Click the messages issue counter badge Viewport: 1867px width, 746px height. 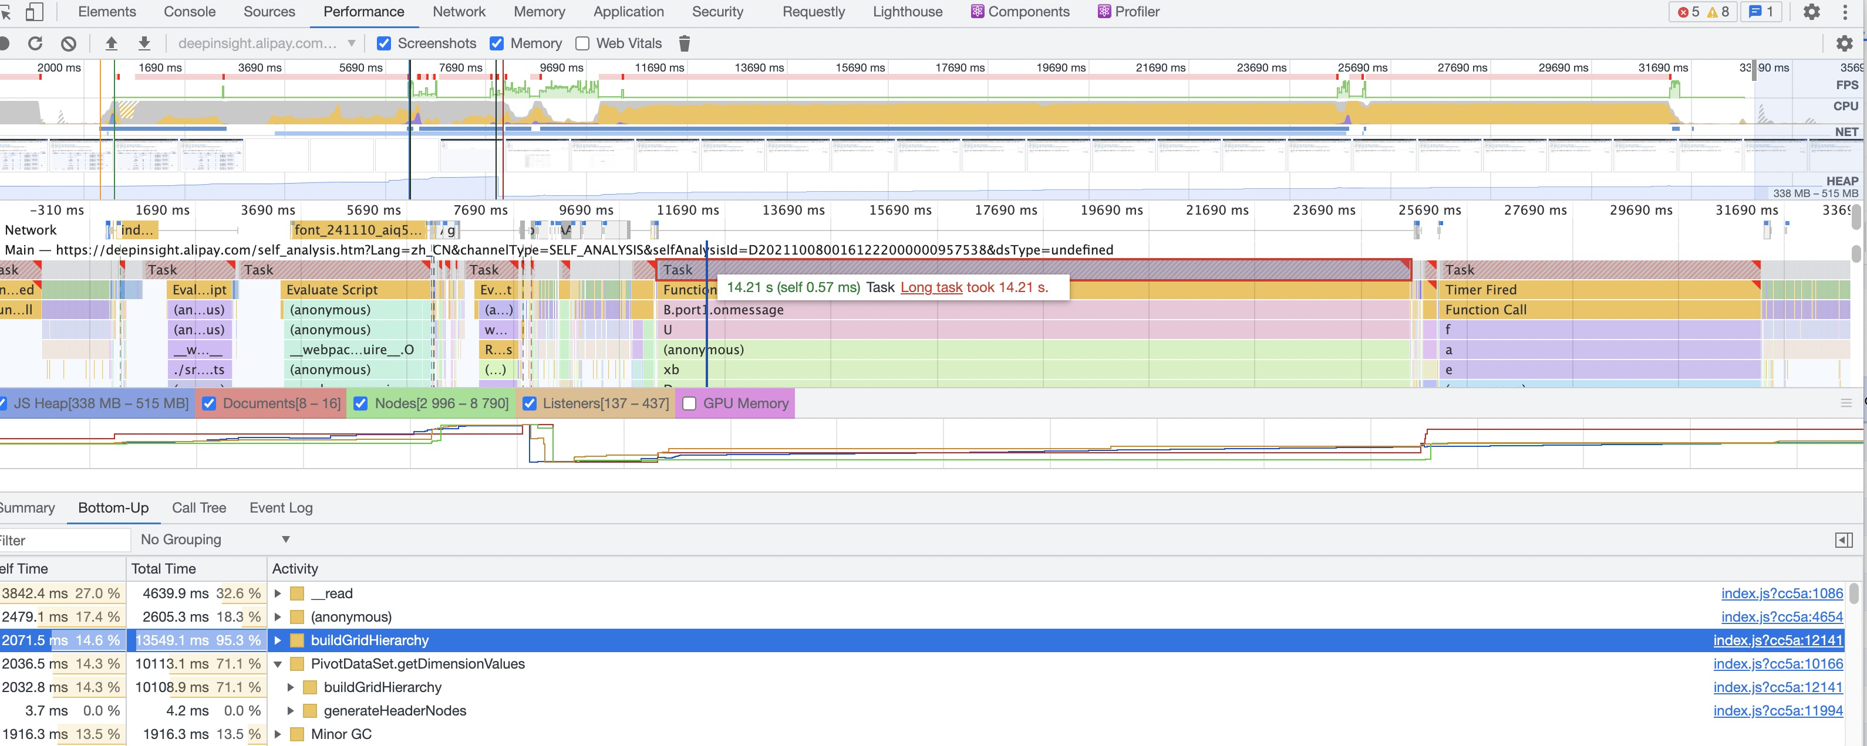1761,12
